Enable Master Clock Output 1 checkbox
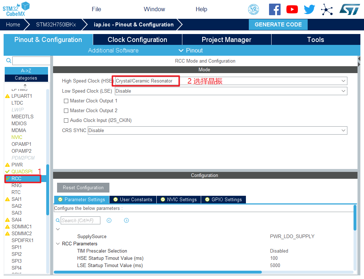Image resolution: width=364 pixels, height=279 pixels. 66,101
